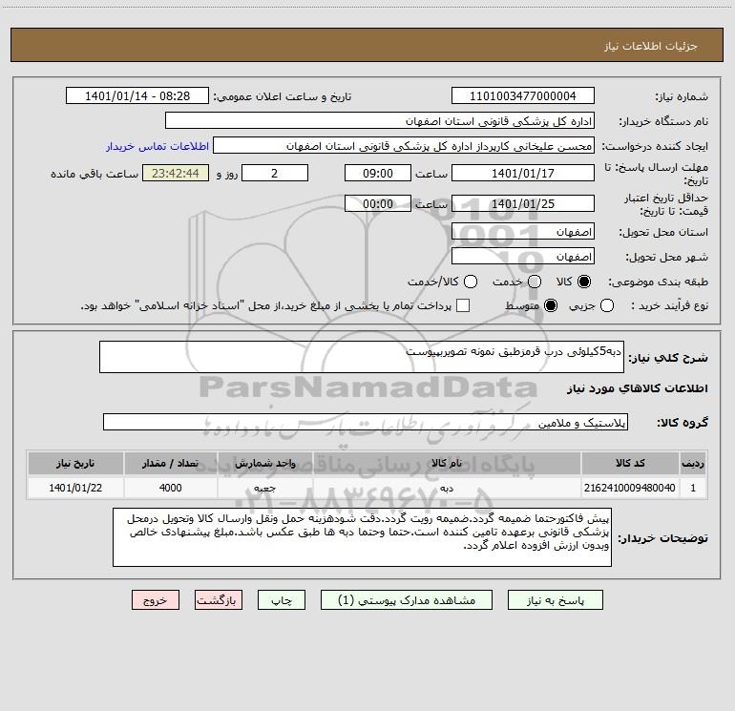The width and height of the screenshot is (735, 711).
Task: Click the general description text box دبه5کیلوئی
Action: pos(362,357)
